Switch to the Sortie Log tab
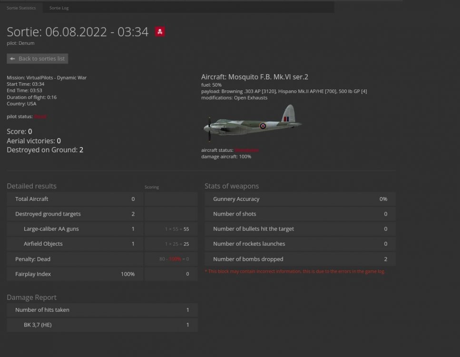This screenshot has height=357, width=460. coord(59,8)
